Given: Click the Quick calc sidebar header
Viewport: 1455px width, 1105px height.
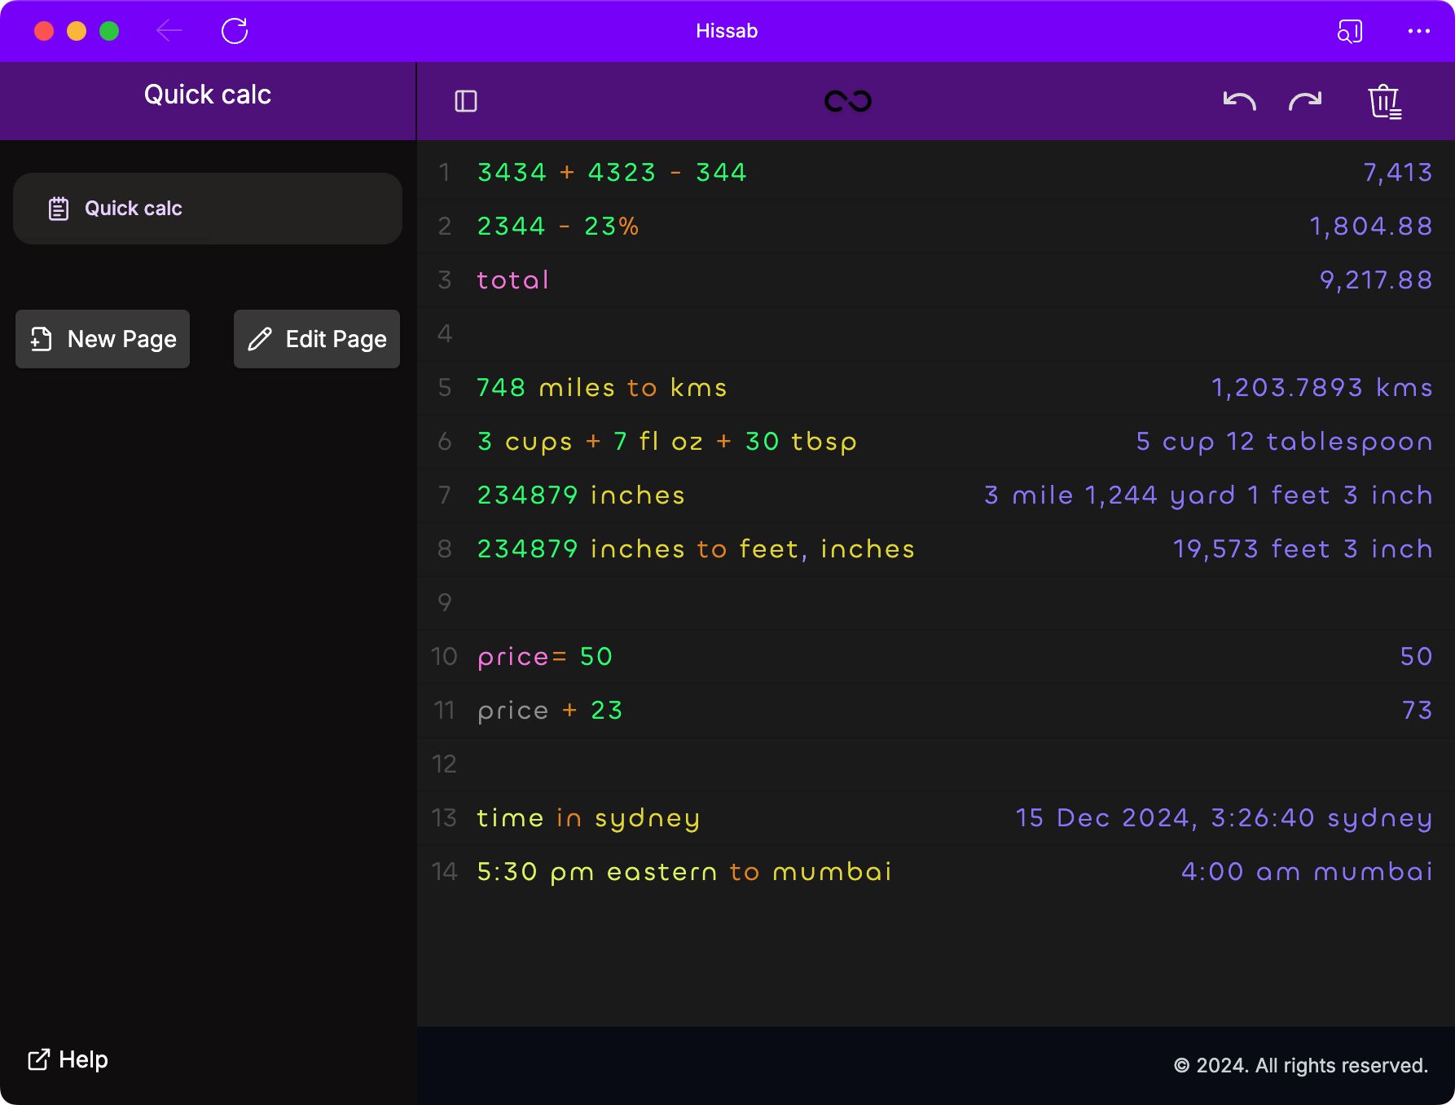Looking at the screenshot, I should tap(207, 95).
